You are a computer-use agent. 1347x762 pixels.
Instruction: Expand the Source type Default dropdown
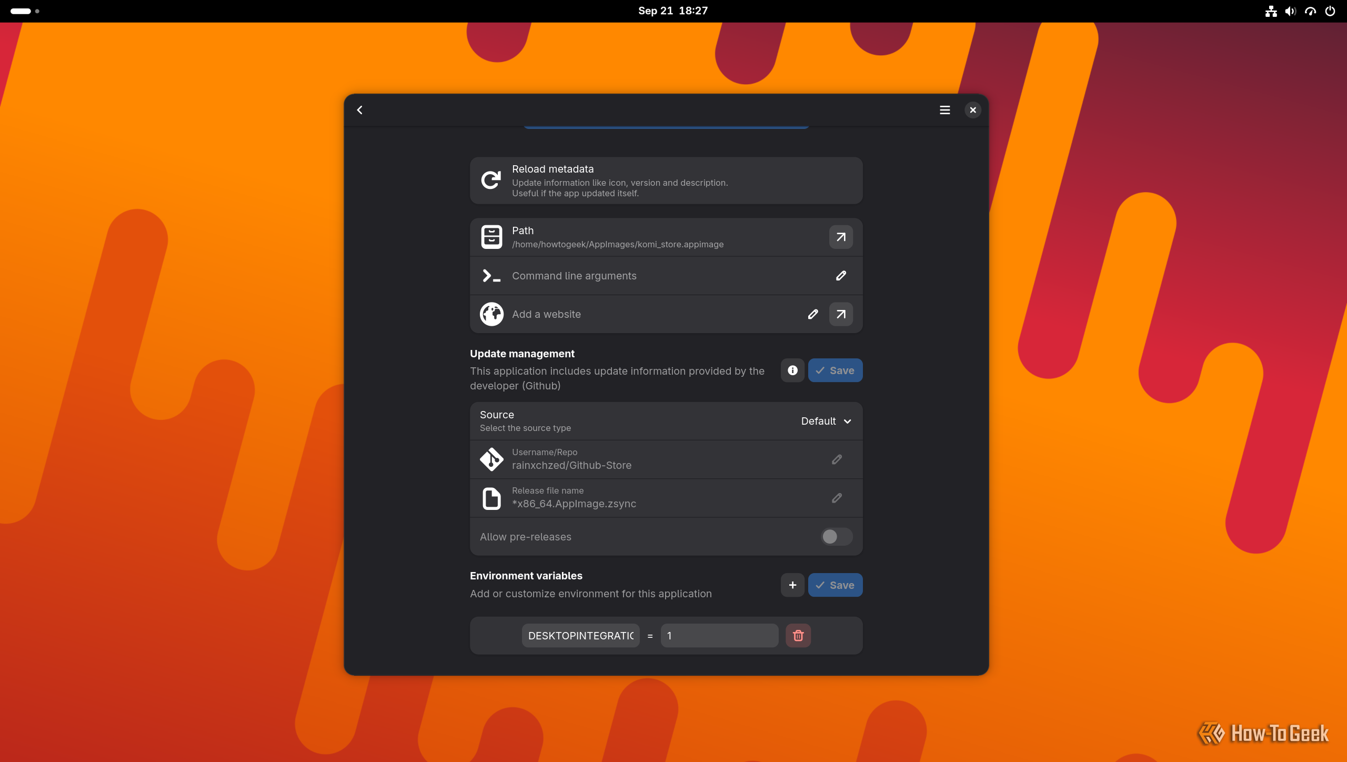click(826, 421)
